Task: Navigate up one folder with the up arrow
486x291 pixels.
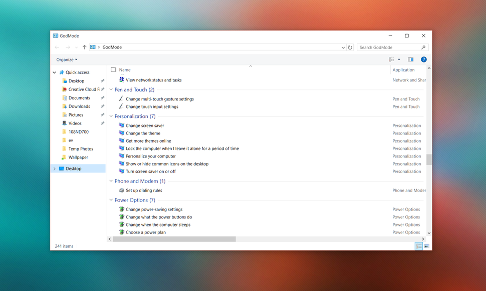Action: (84, 47)
